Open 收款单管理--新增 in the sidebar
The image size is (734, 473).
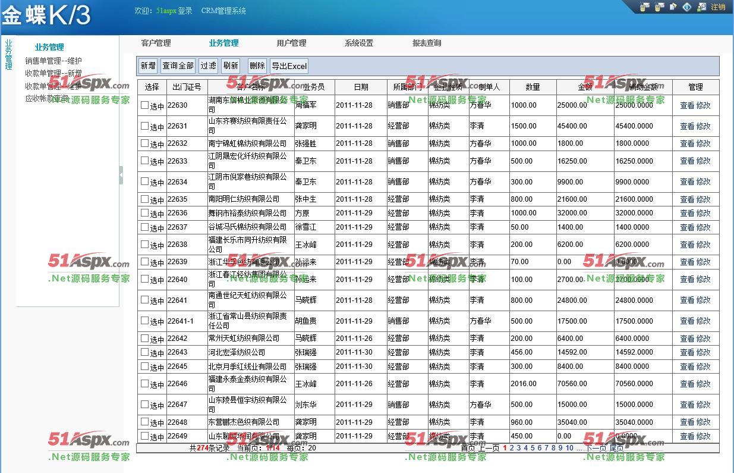pyautogui.click(x=53, y=73)
